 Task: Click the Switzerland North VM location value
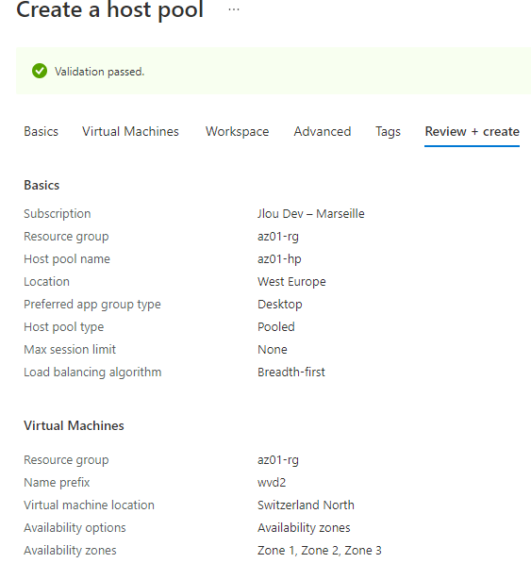(306, 505)
